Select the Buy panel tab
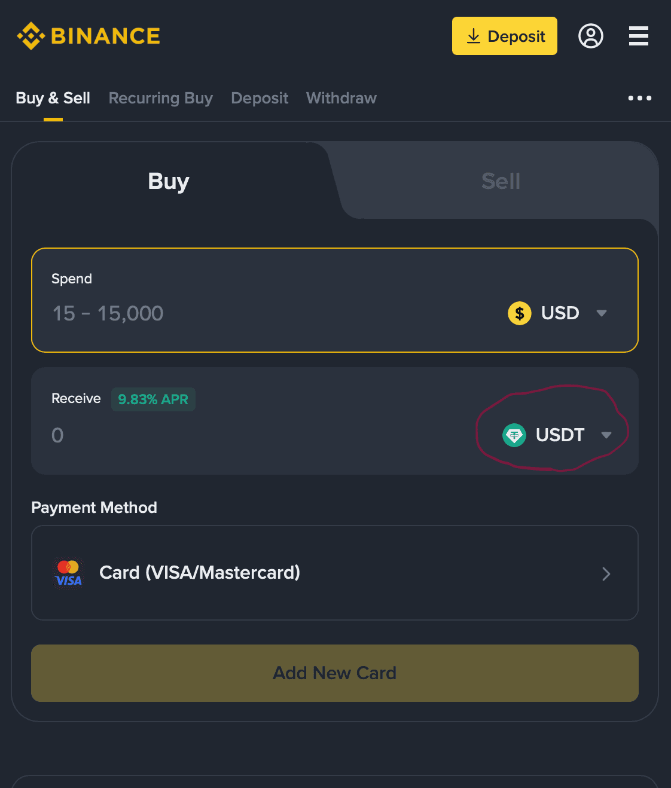The height and width of the screenshot is (788, 671). (169, 181)
